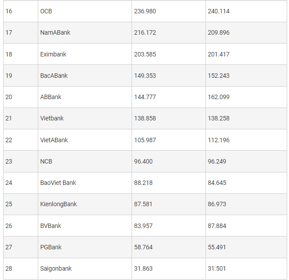Click the Eximbank value 203.585
Screen dimensions: 289x280
click(145, 54)
